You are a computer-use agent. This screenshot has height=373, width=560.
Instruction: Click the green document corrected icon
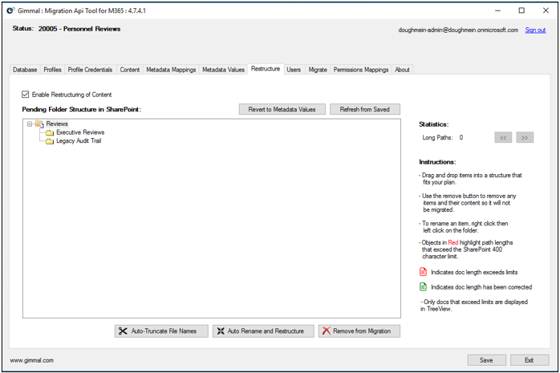pyautogui.click(x=424, y=286)
